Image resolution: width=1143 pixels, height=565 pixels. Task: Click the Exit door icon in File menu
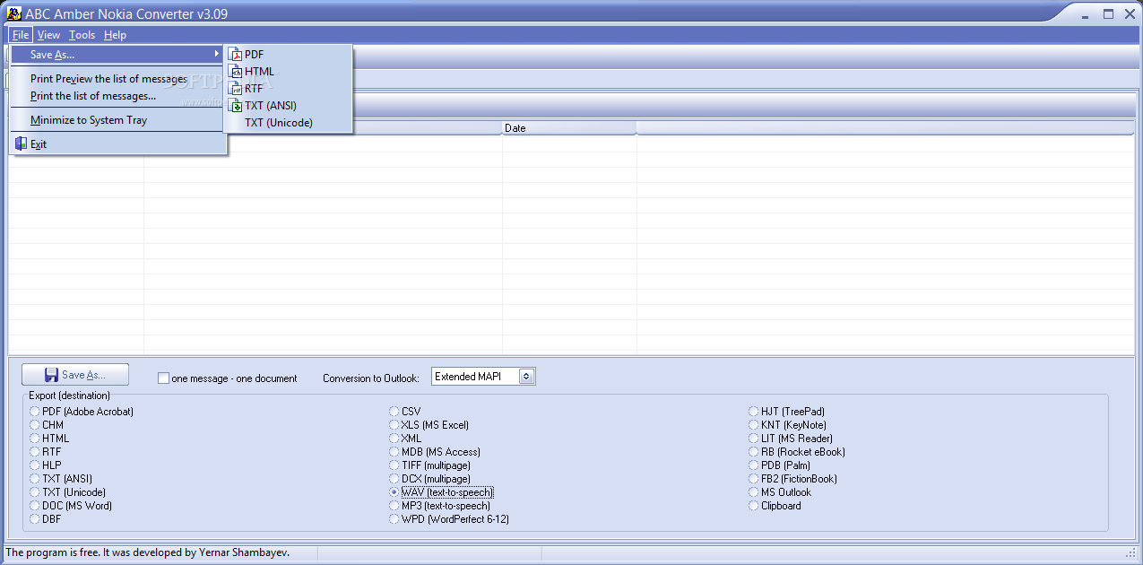[x=21, y=143]
